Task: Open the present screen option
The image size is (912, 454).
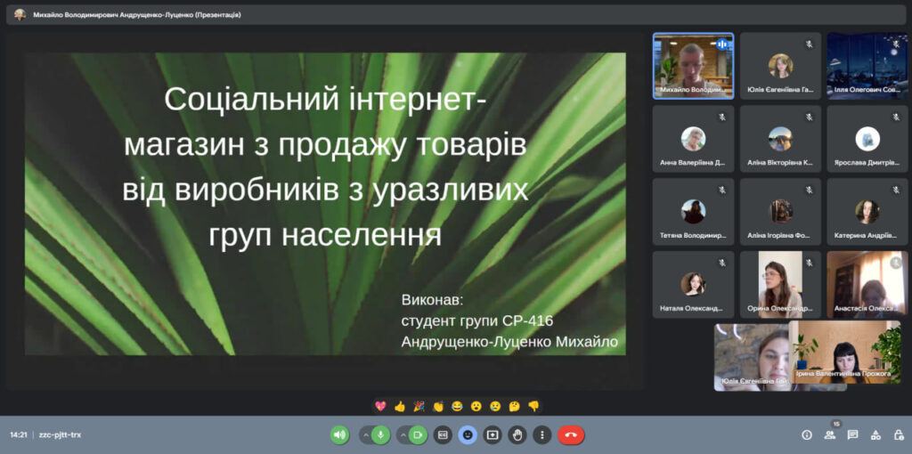Action: [x=493, y=435]
